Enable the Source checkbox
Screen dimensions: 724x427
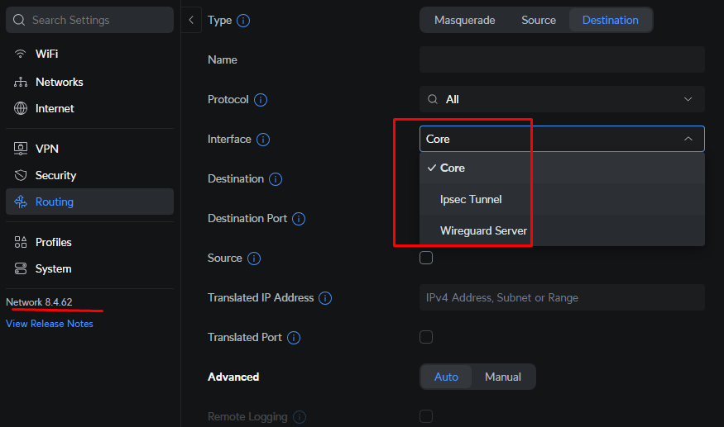click(x=426, y=258)
